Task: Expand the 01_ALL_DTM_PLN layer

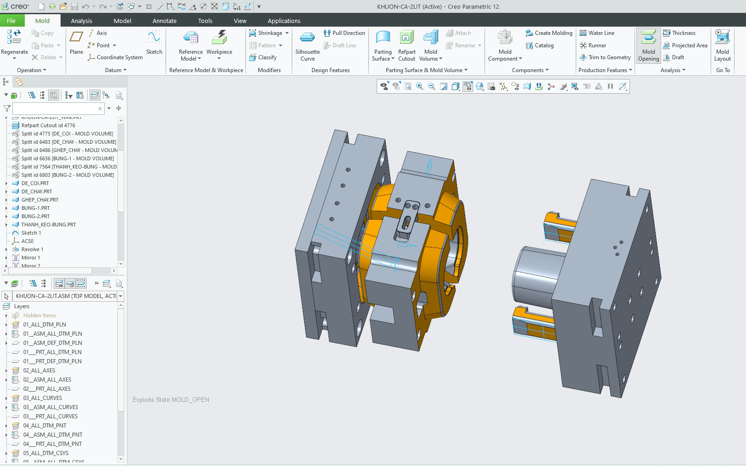Action: 6,325
